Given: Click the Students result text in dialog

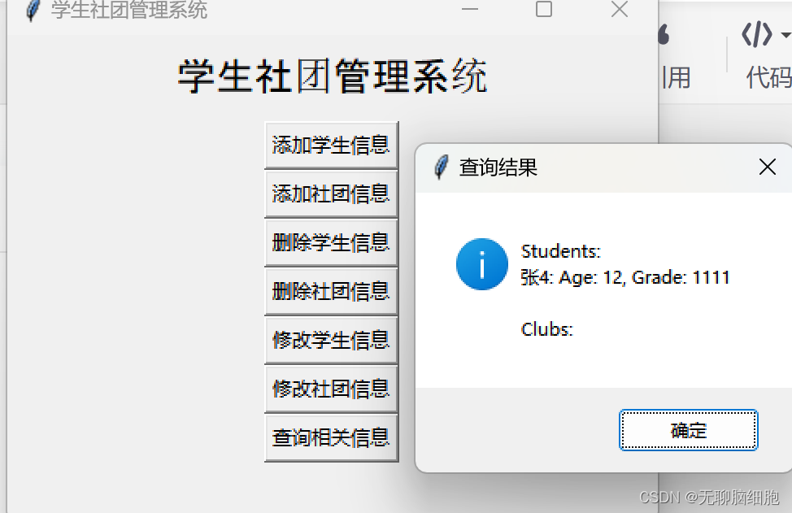Looking at the screenshot, I should coord(561,251).
